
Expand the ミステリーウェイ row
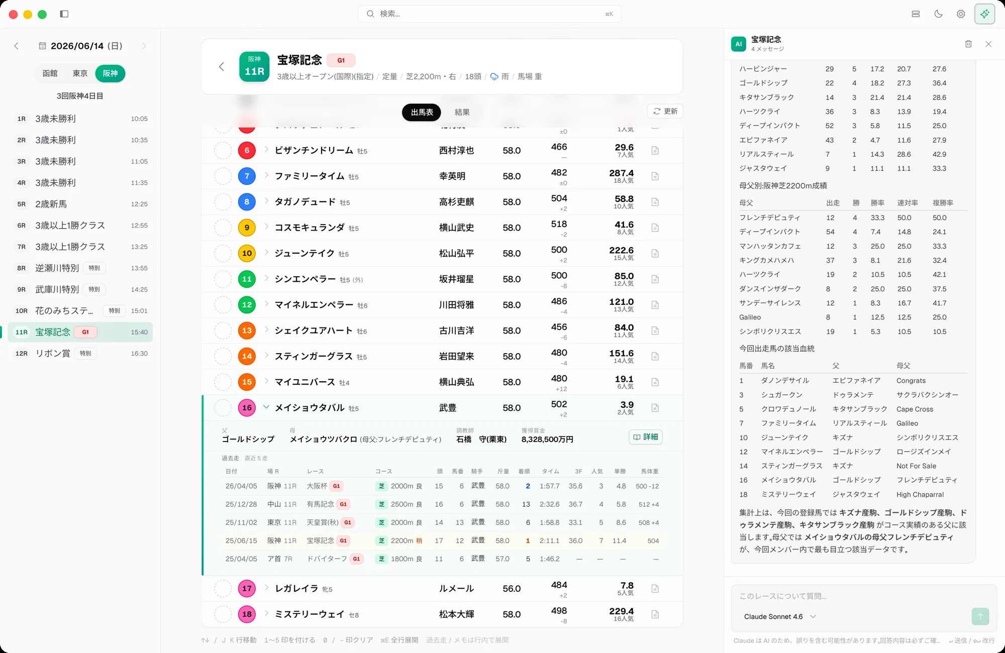click(x=266, y=613)
